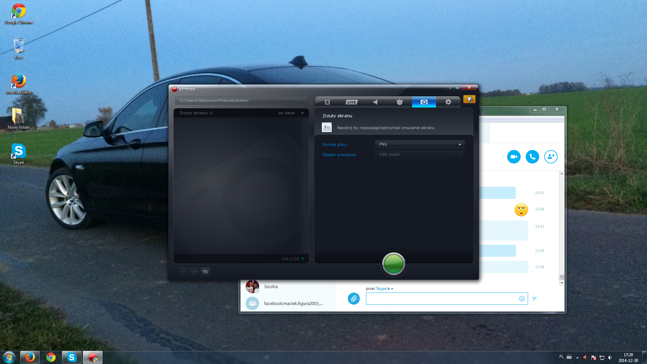Image resolution: width=647 pixels, height=364 pixels.
Task: Browse output folder with the ellipsis button
Action: click(303, 101)
